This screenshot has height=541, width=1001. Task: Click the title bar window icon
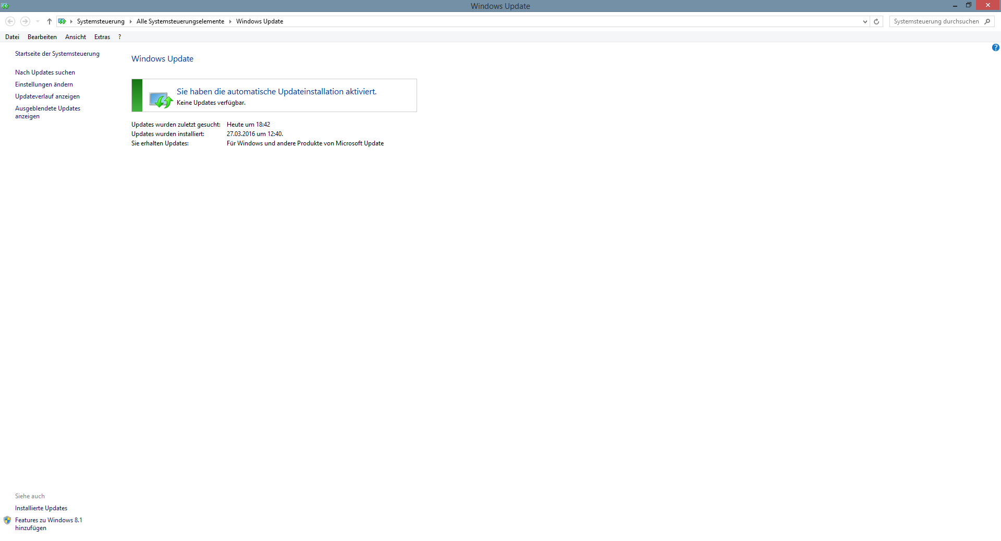(5, 6)
